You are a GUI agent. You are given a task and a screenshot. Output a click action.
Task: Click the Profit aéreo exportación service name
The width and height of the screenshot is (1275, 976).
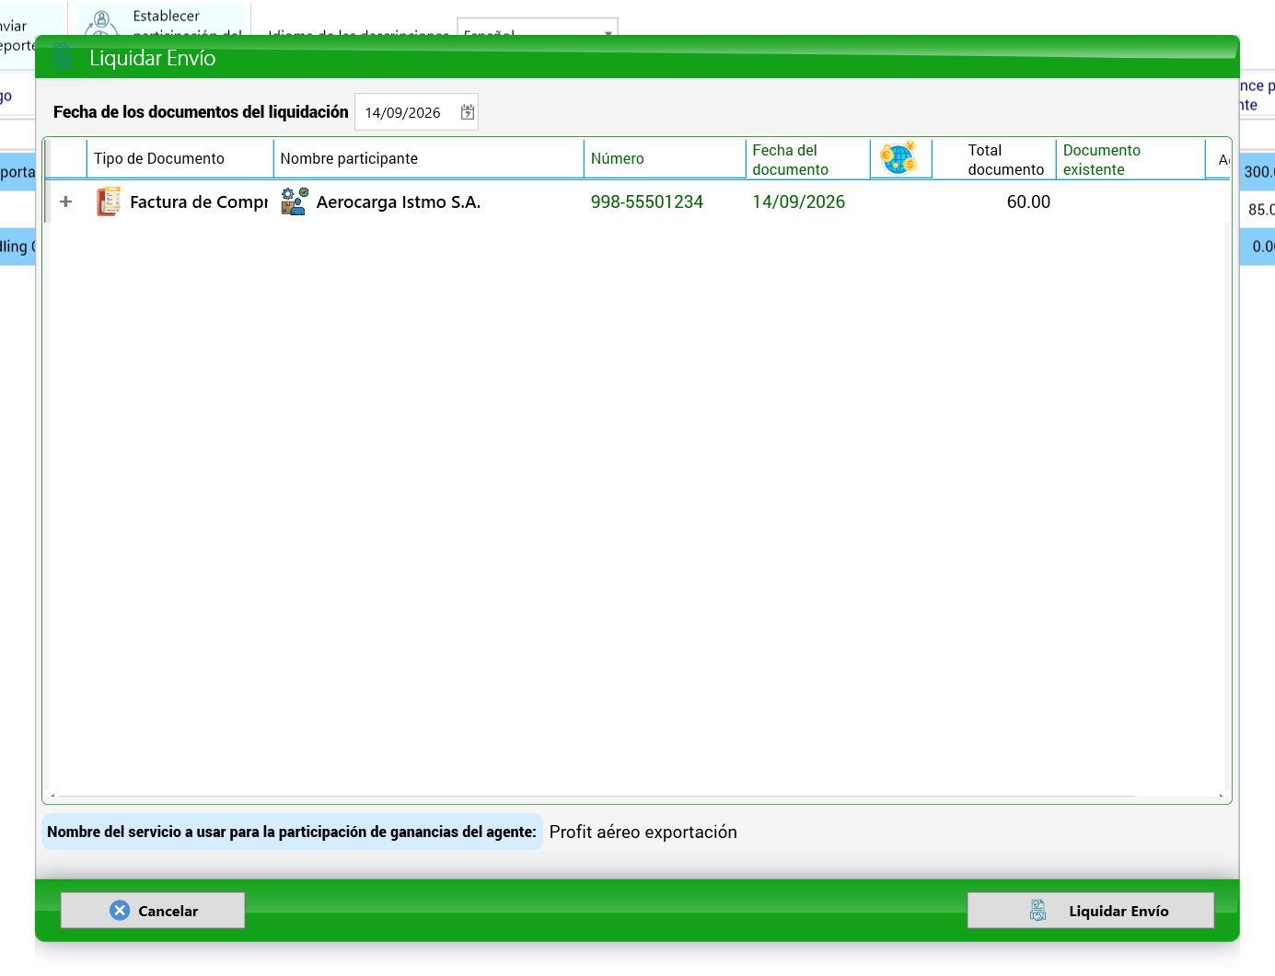pos(643,832)
